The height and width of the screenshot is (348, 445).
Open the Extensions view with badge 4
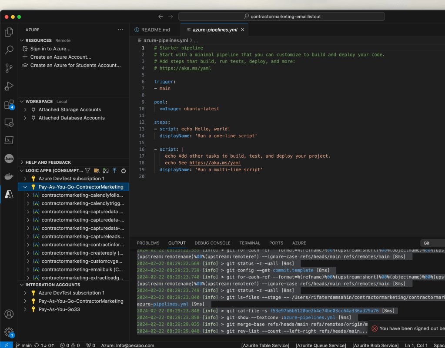click(x=9, y=105)
